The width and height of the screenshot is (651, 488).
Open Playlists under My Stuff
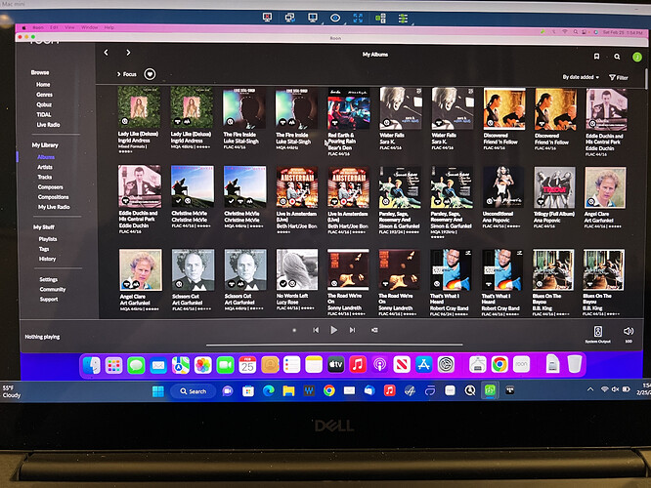click(x=48, y=239)
